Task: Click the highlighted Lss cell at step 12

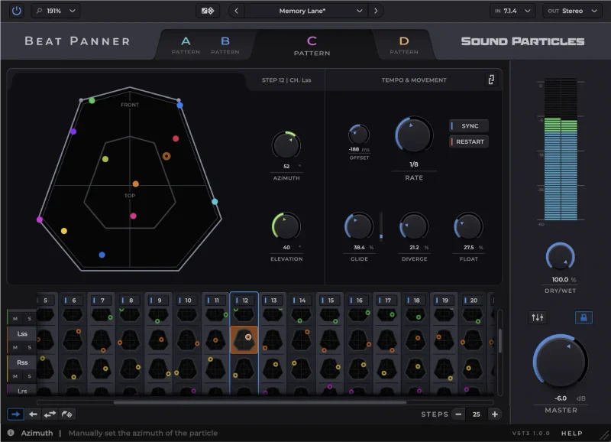Action: [244, 340]
